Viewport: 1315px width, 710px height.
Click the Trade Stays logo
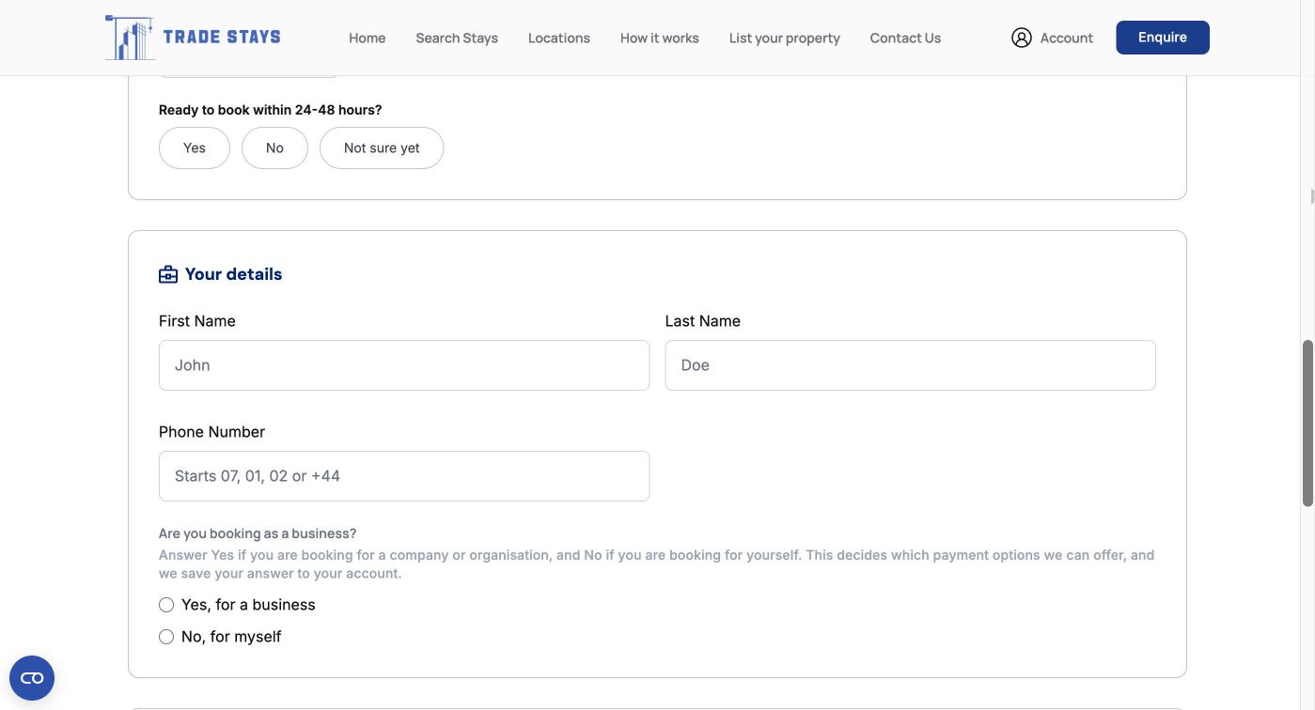[193, 38]
